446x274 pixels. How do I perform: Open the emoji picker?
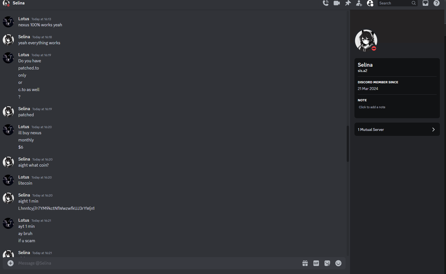(x=338, y=263)
